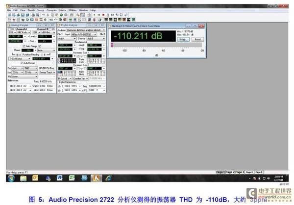Click the Digital Analyzer title bar icon

click(x=59, y=25)
